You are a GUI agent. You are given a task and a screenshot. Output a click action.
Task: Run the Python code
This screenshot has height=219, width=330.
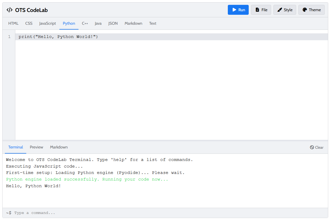click(238, 10)
